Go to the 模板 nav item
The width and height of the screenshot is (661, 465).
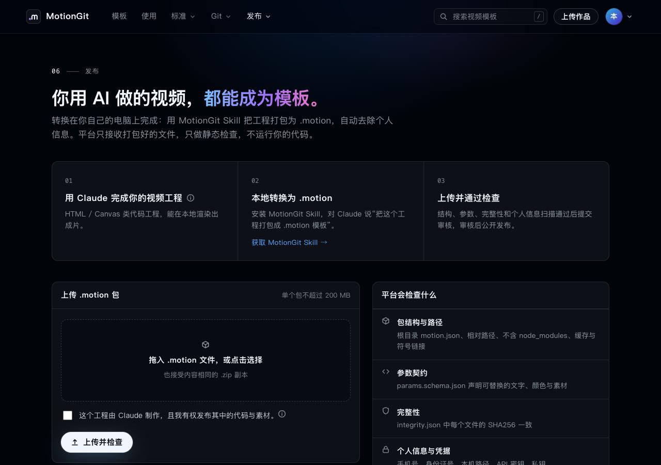119,17
